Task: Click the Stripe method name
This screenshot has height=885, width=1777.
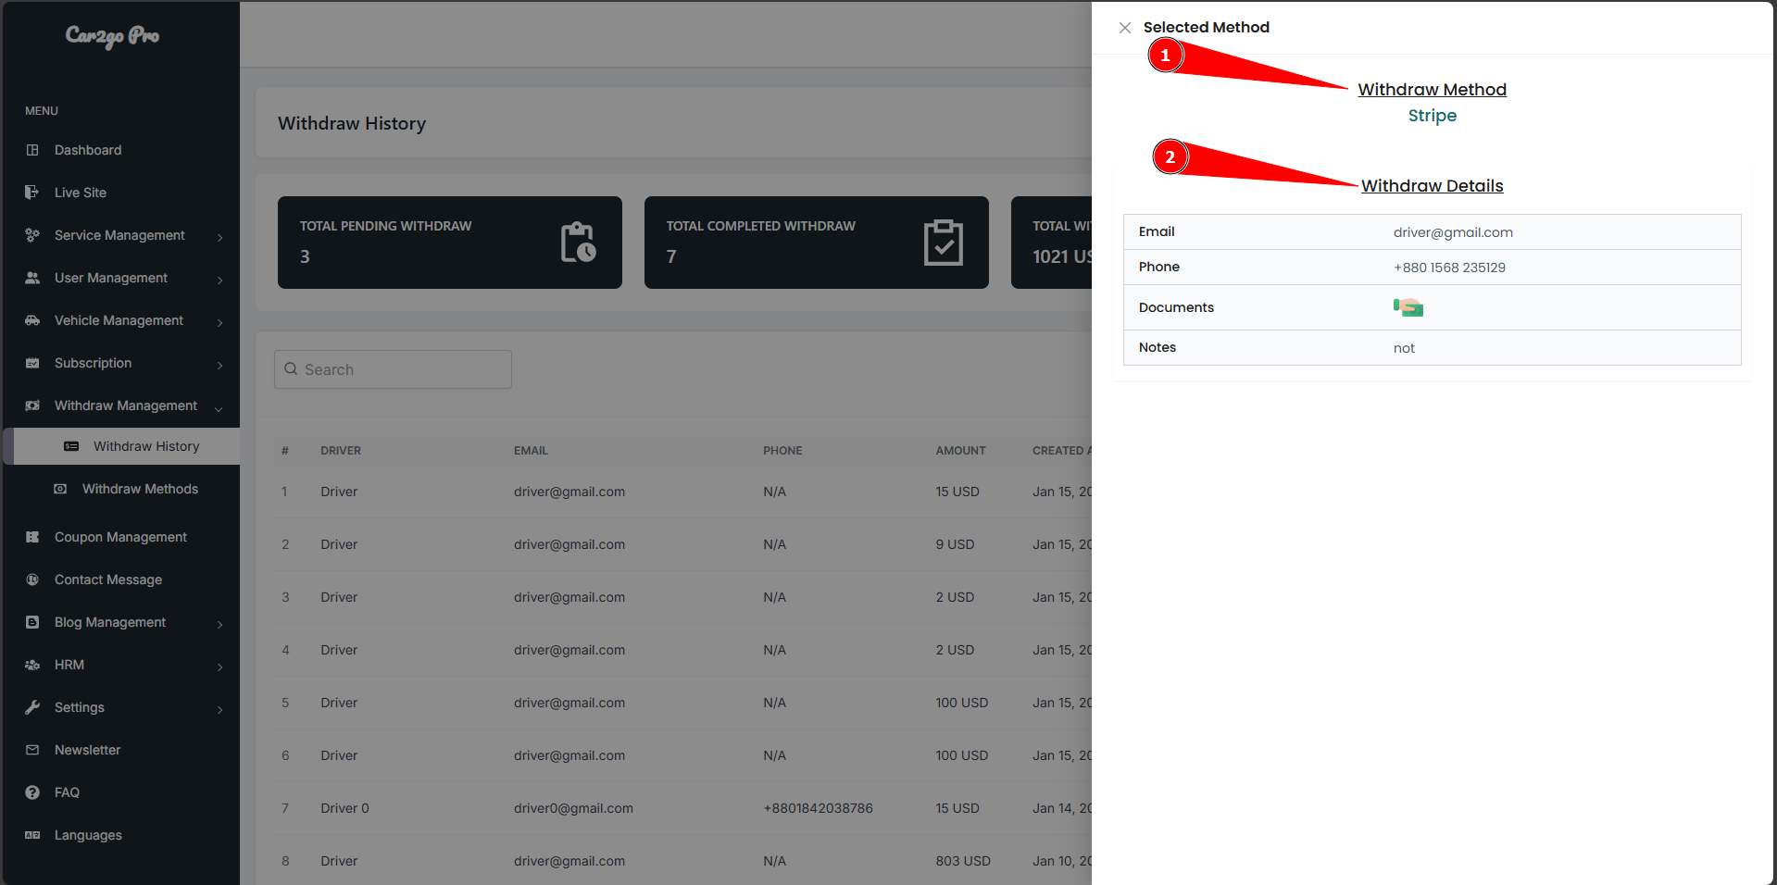Action: click(1432, 116)
